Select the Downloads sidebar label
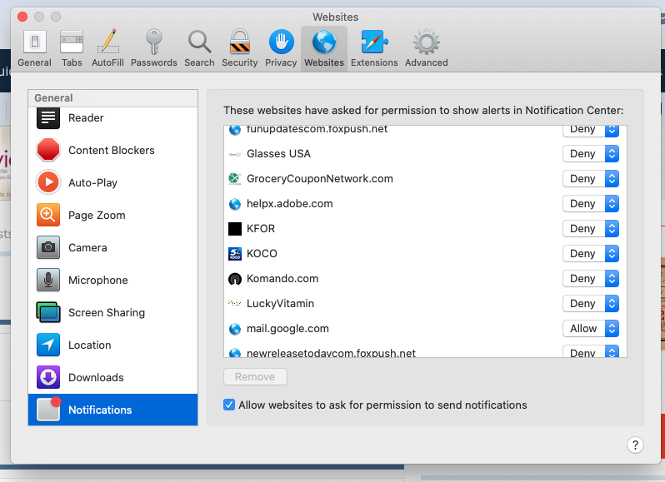The image size is (665, 482). pos(96,377)
